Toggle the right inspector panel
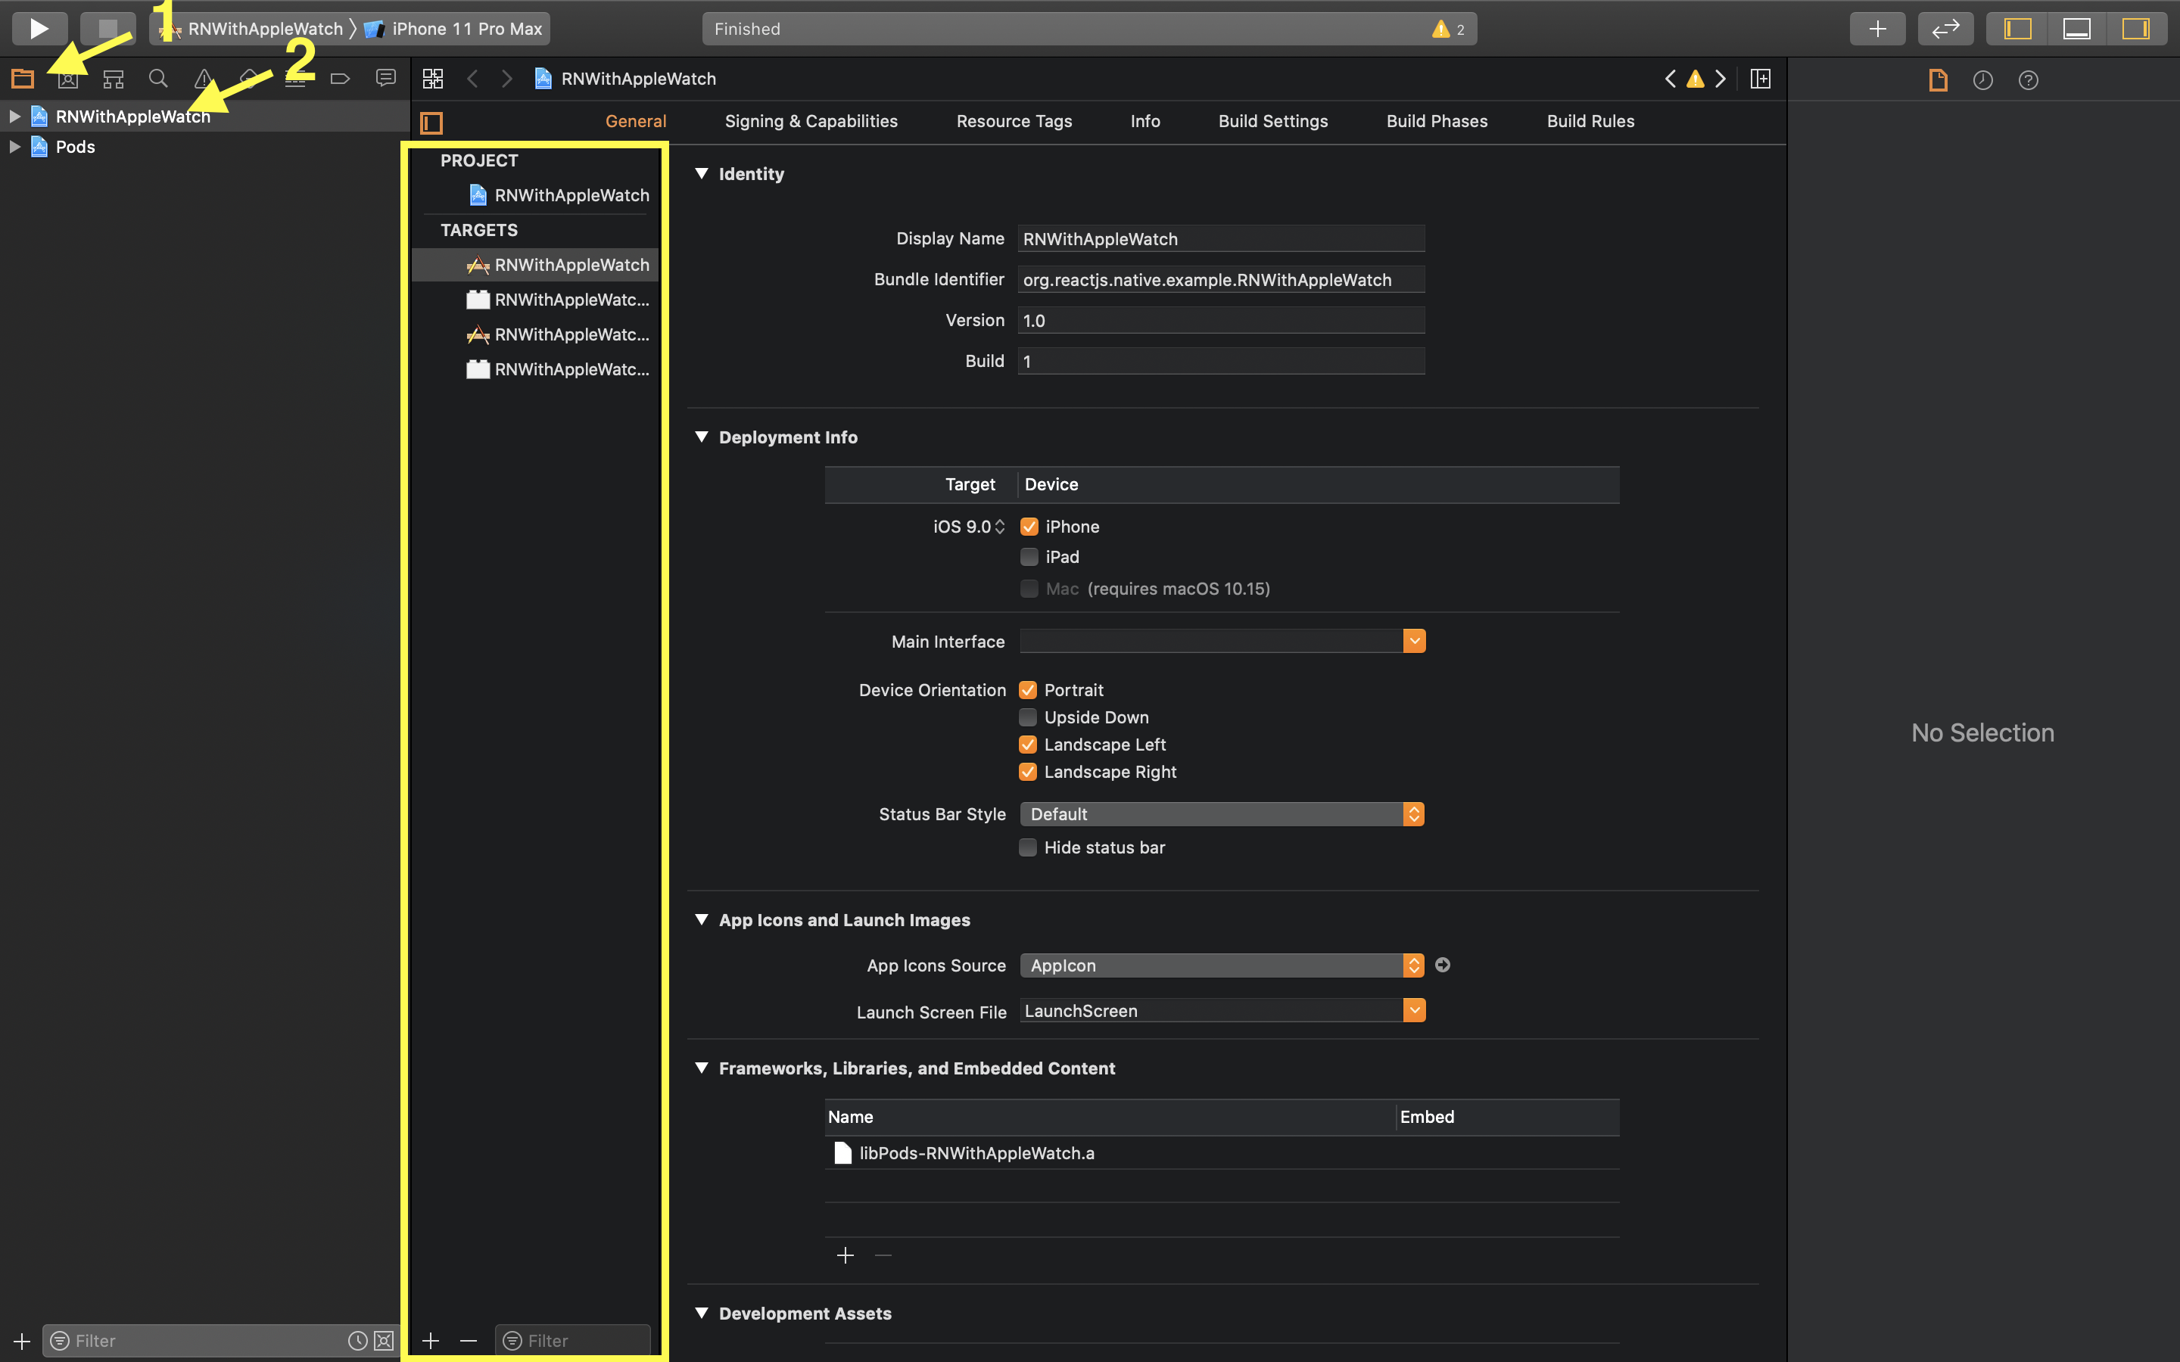The width and height of the screenshot is (2180, 1362). [x=2137, y=28]
